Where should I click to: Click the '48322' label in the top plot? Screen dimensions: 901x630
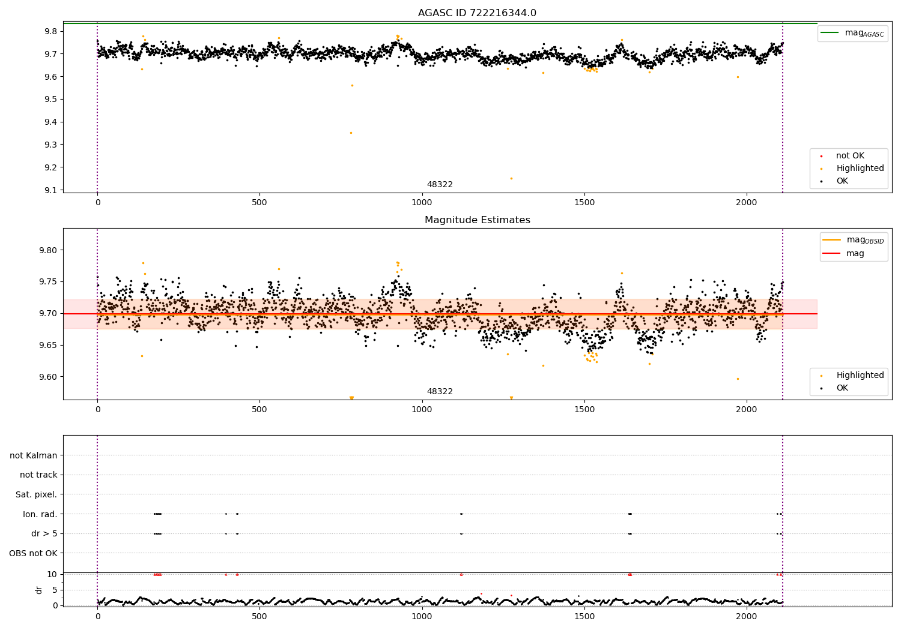click(440, 185)
